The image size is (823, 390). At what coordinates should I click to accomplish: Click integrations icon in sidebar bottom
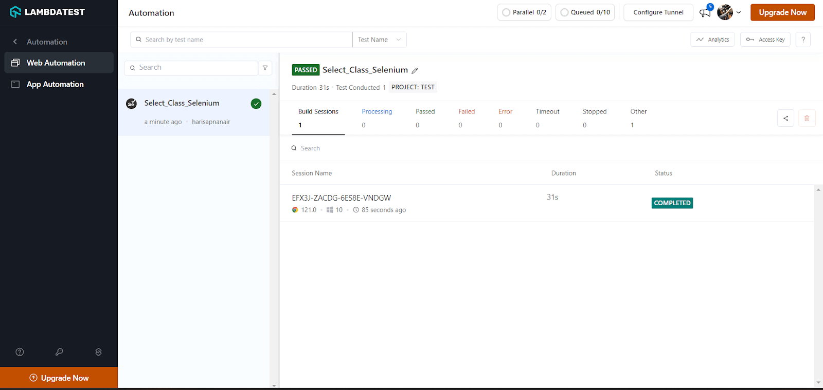click(x=98, y=352)
